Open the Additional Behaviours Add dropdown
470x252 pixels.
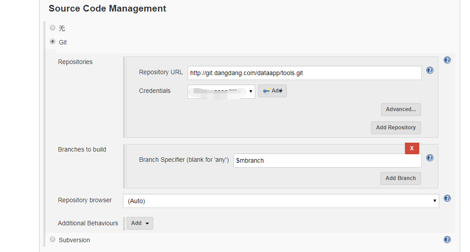(140, 223)
